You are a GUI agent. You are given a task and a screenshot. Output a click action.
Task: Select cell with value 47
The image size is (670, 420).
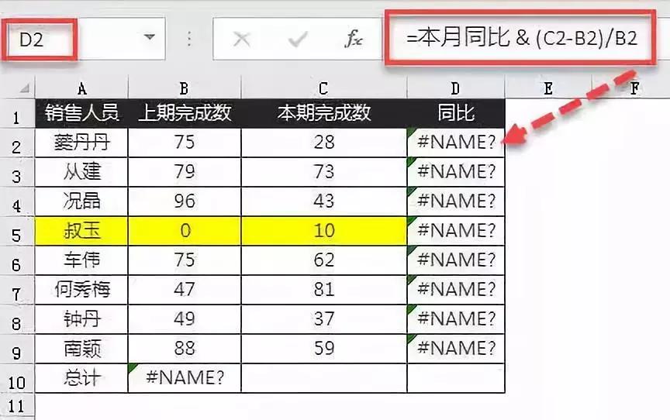[x=185, y=290]
